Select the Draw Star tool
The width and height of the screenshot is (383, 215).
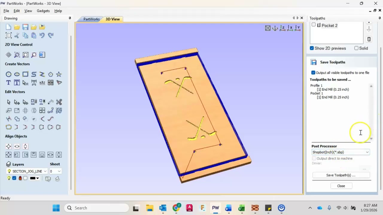59,74
